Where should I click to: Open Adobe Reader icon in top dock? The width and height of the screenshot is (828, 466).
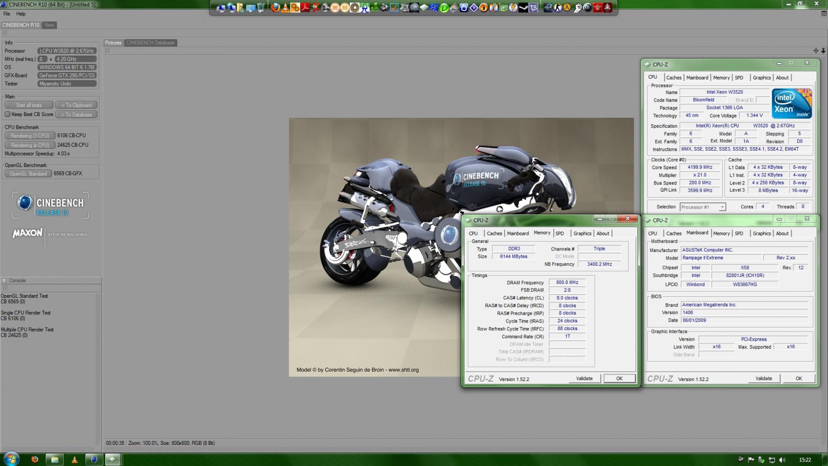(x=305, y=8)
